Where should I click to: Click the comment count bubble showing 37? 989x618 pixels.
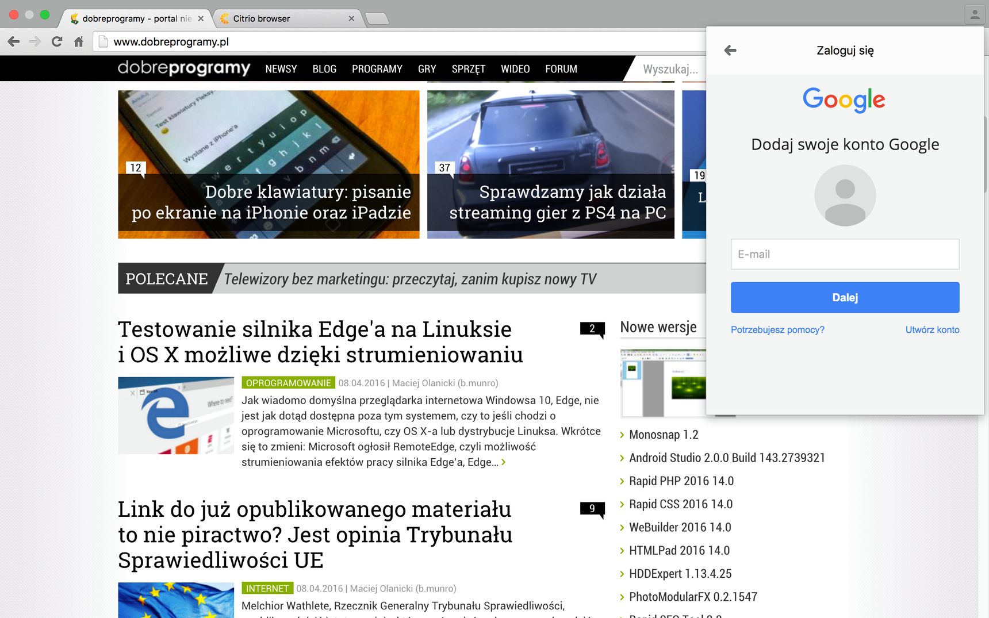coord(444,168)
